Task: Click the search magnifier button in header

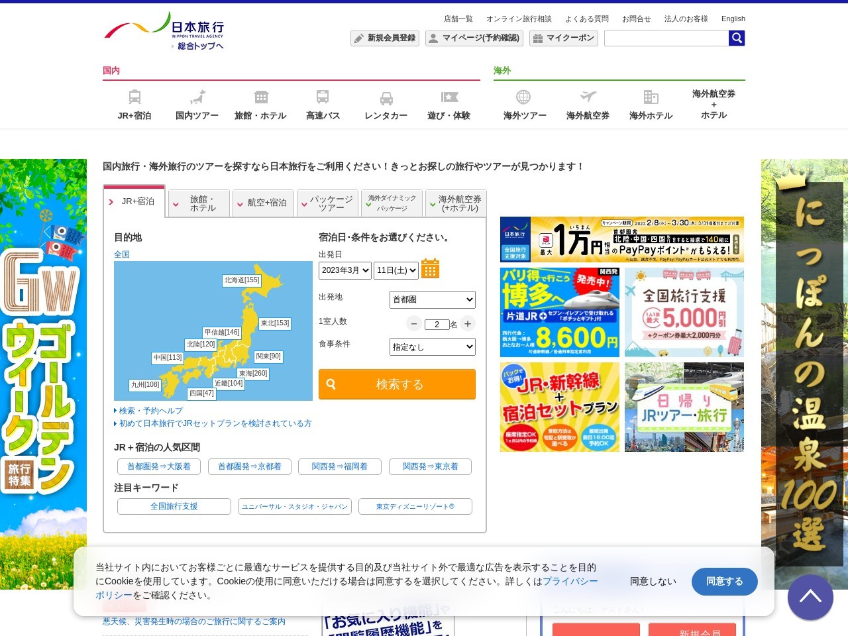Action: coord(737,38)
